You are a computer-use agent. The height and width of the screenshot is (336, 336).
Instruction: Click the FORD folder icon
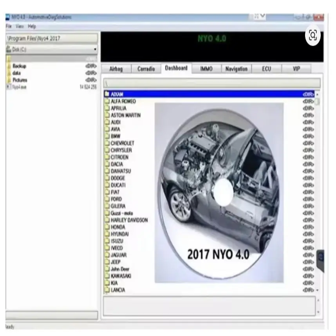point(107,199)
